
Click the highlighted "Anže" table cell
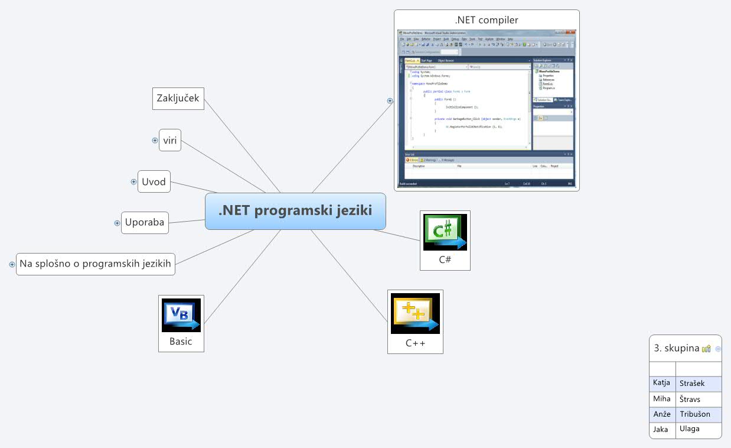click(x=661, y=414)
